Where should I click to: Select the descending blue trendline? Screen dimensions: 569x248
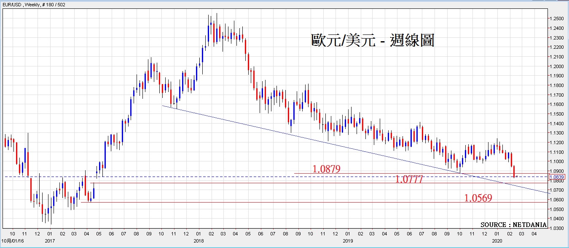[295, 136]
